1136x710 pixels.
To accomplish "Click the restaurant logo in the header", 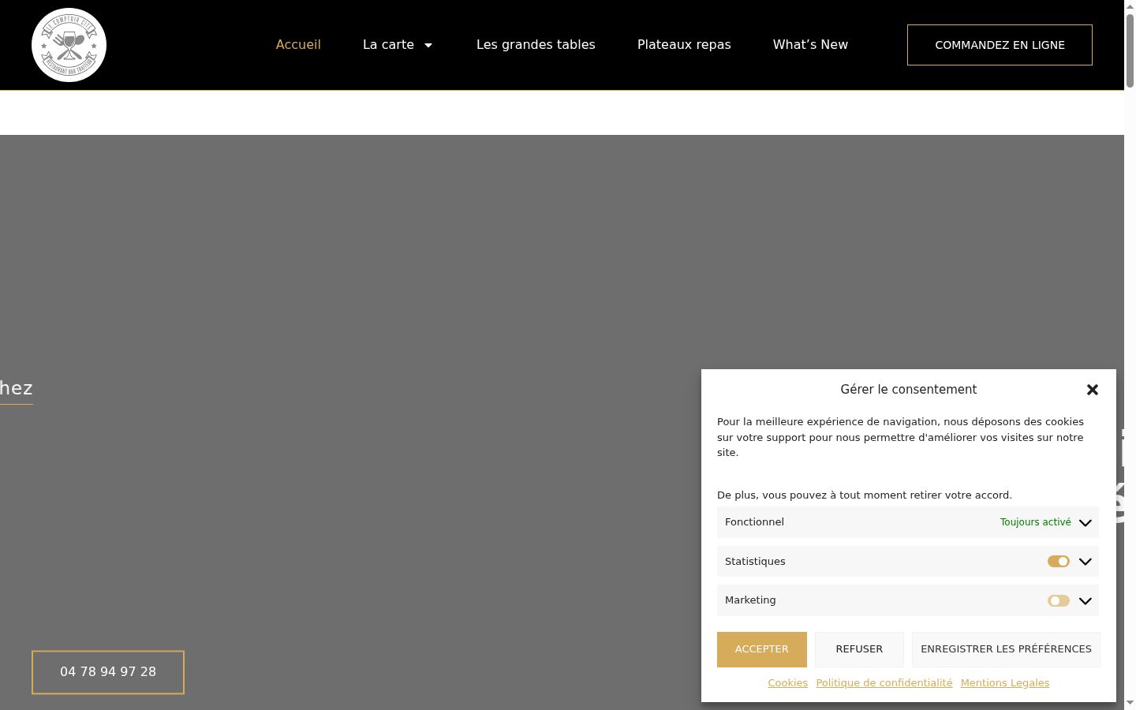I will point(69,45).
